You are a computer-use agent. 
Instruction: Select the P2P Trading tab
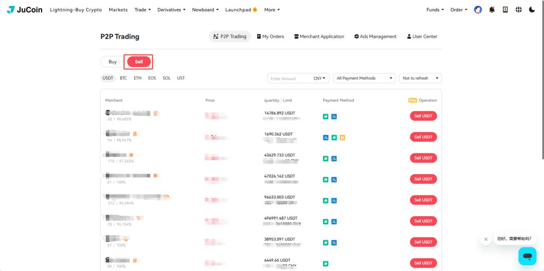[x=230, y=37]
